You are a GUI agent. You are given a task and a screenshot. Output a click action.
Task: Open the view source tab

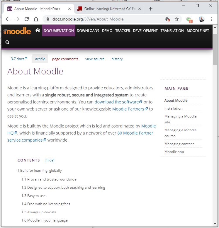pos(95,59)
